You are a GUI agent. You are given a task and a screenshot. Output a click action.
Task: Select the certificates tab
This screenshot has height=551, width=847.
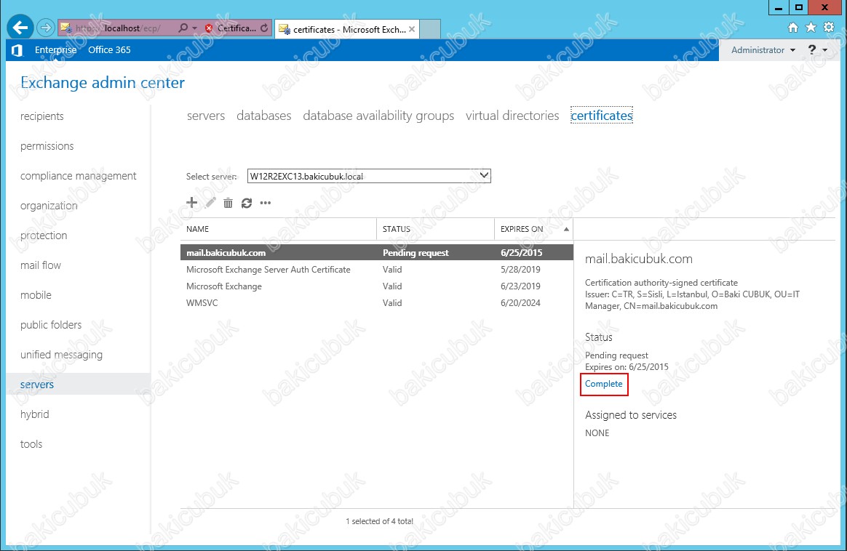(x=601, y=116)
